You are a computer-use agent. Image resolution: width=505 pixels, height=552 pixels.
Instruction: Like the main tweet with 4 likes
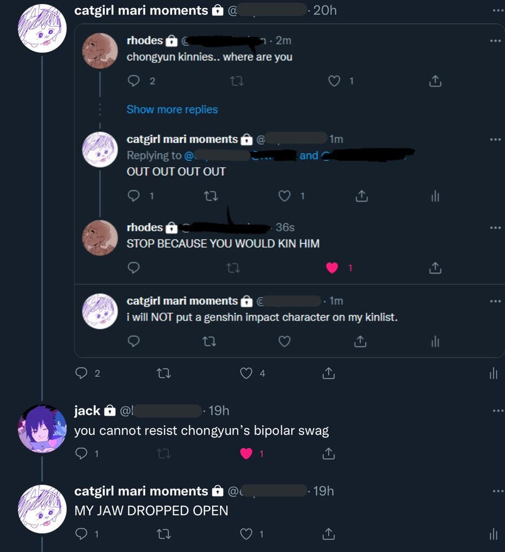tap(246, 373)
